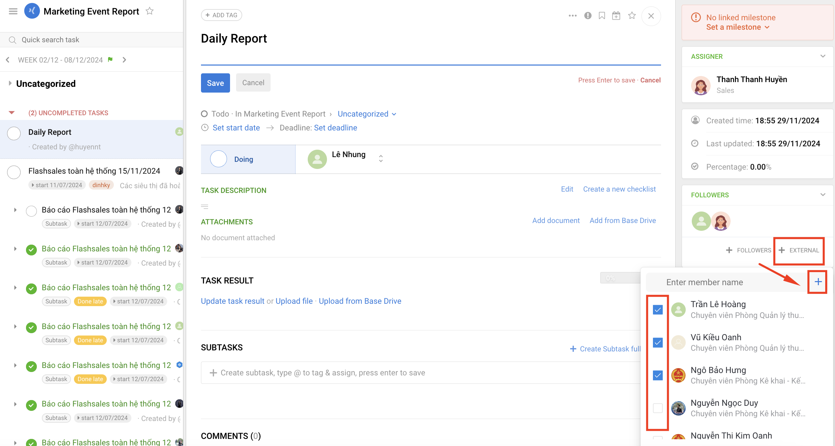Click the calendar add icon
The width and height of the screenshot is (835, 446).
coord(616,16)
